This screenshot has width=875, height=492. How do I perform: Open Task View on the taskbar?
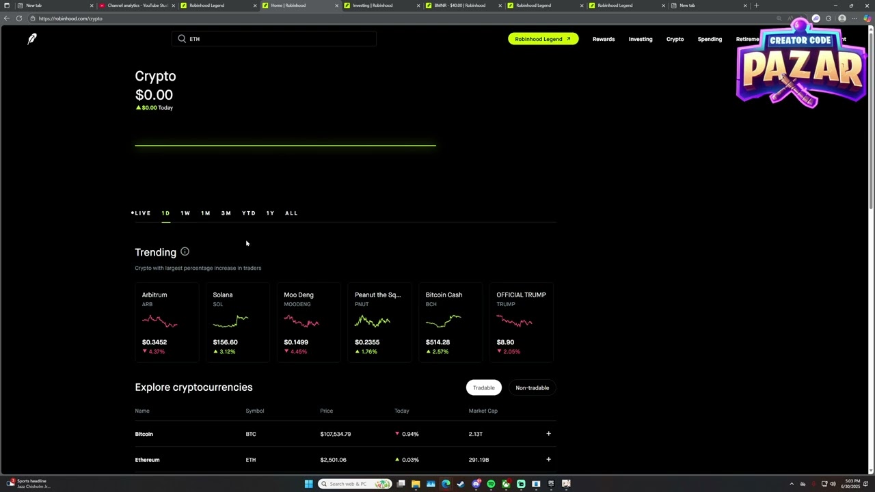(401, 484)
